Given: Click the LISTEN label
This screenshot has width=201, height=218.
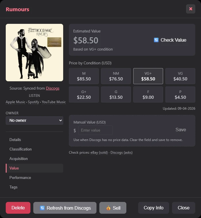Looking at the screenshot, I should [34, 96].
